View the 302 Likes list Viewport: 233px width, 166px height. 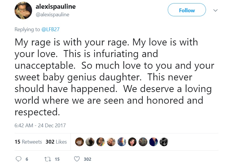[x=56, y=142]
